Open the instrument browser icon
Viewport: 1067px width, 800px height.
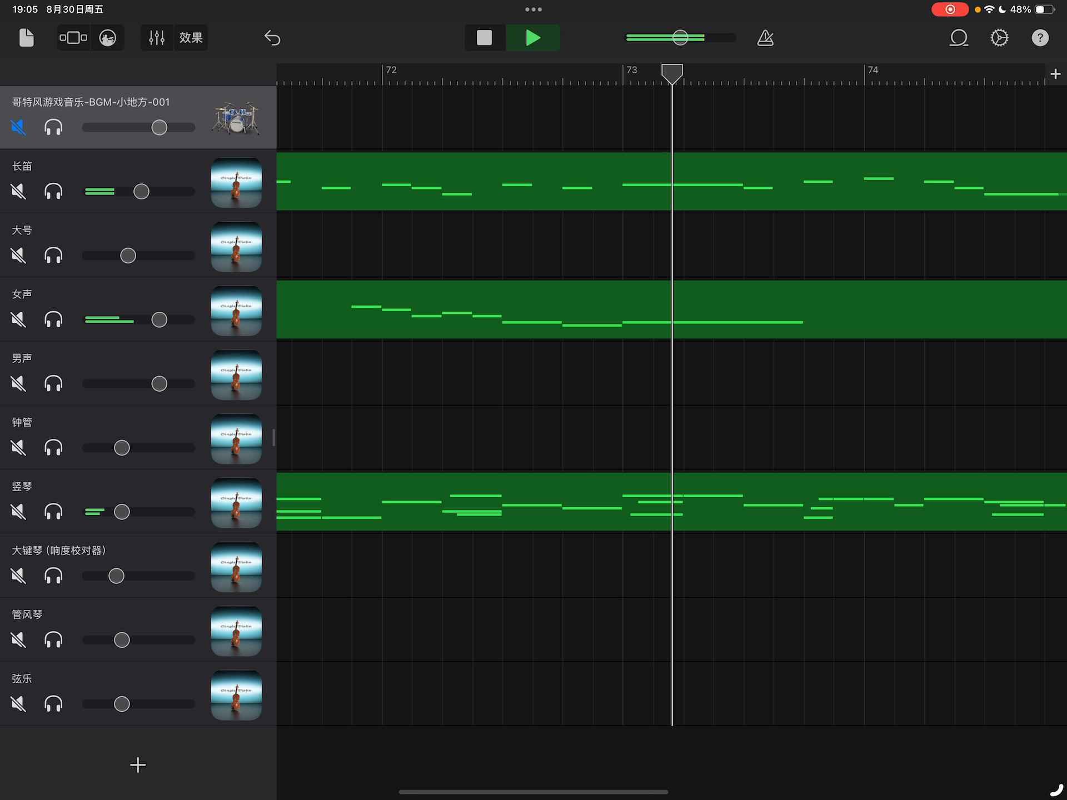tap(108, 38)
